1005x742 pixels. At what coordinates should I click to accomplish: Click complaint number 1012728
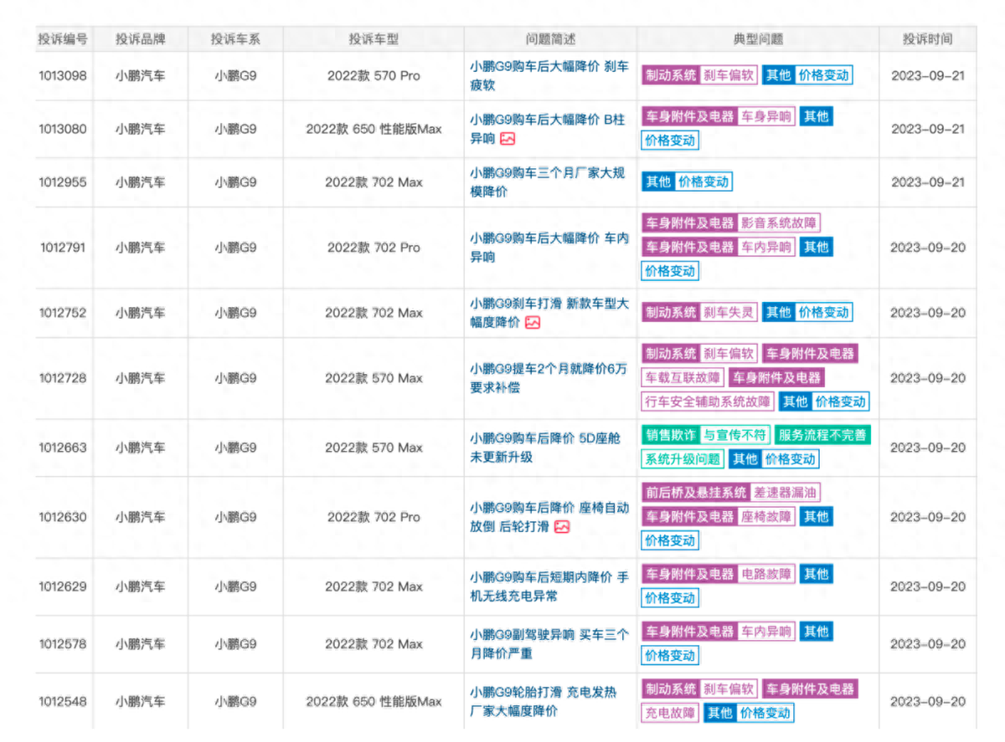click(63, 378)
